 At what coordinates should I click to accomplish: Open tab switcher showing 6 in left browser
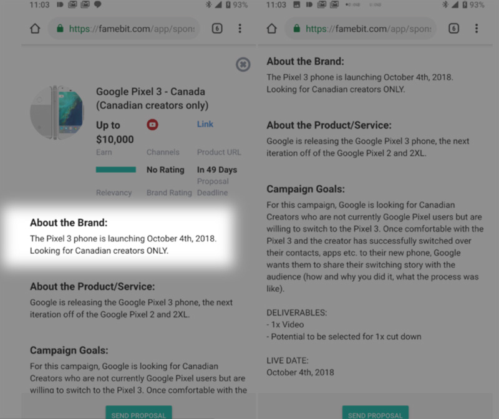216,29
